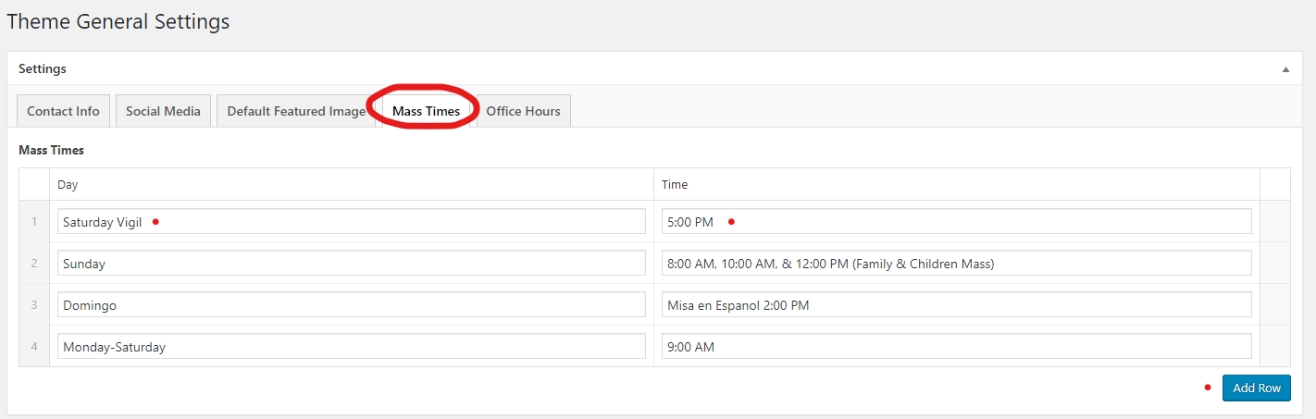Click the Settings panel header title
Screen dimensions: 1316x419
(43, 69)
